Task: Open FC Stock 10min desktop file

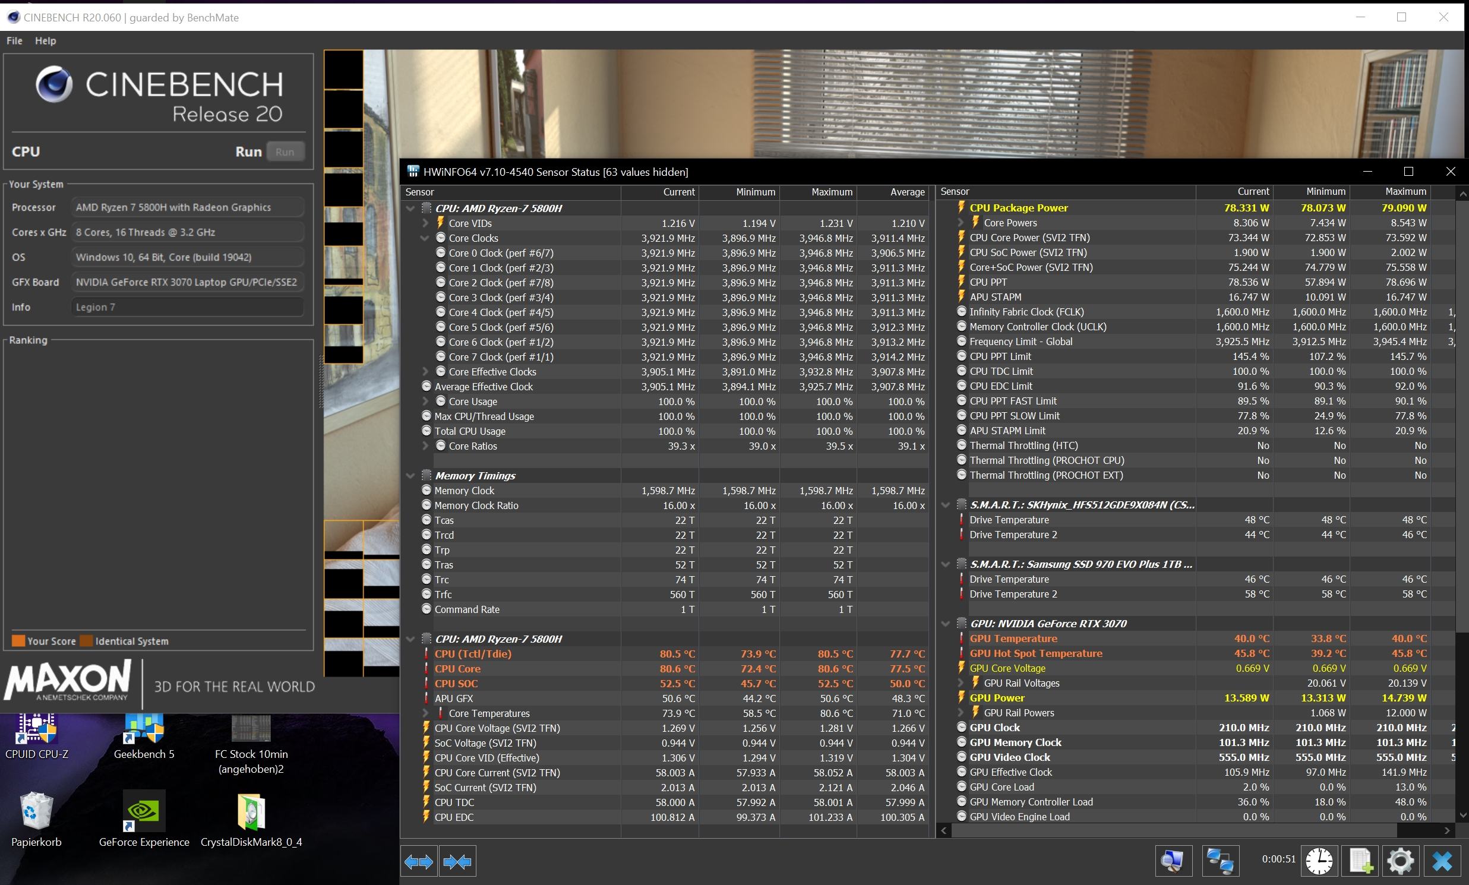Action: [x=251, y=744]
